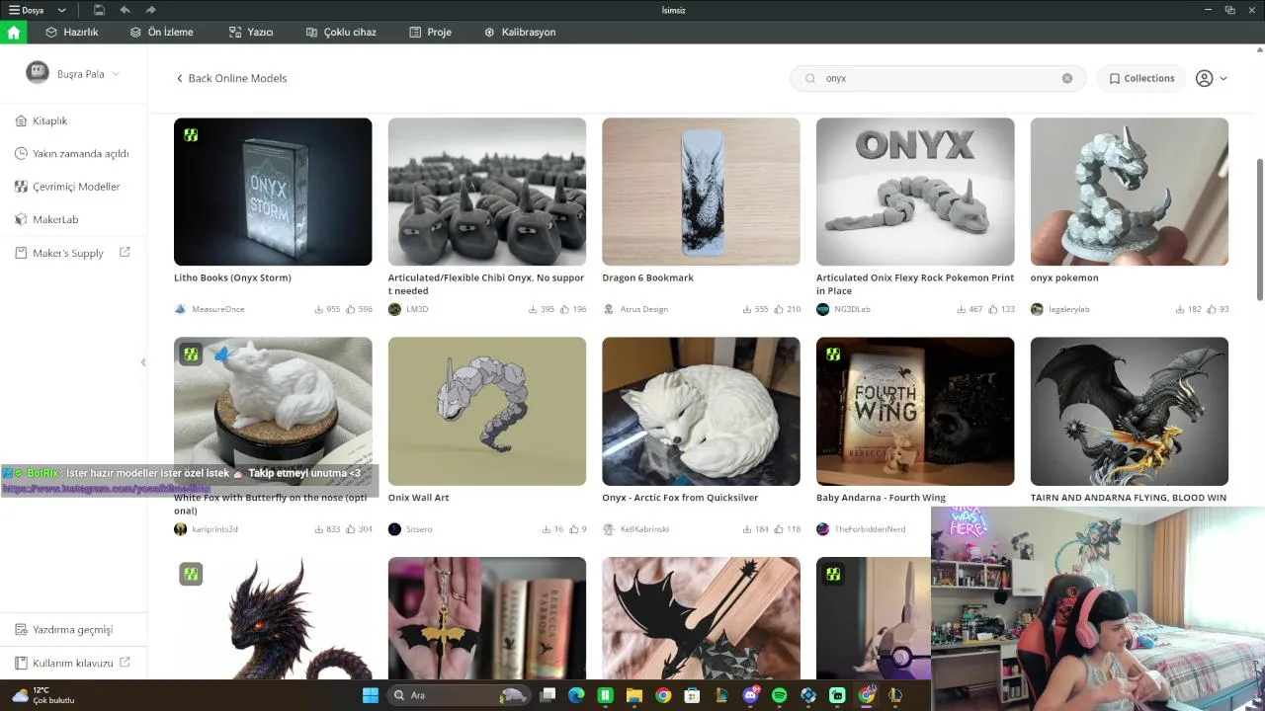Click the page vertical scrollbar
1265x711 pixels.
pyautogui.click(x=1260, y=229)
